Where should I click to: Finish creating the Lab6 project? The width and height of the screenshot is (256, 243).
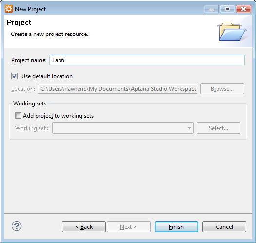(177, 226)
